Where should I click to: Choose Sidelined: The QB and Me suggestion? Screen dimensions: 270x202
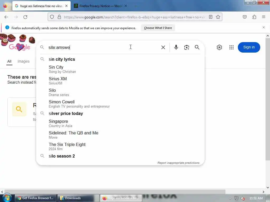[120, 135]
